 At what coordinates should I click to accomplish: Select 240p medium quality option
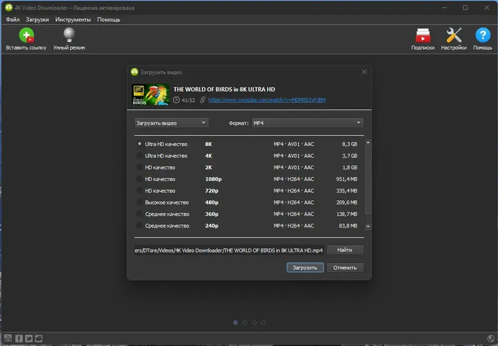pyautogui.click(x=139, y=226)
